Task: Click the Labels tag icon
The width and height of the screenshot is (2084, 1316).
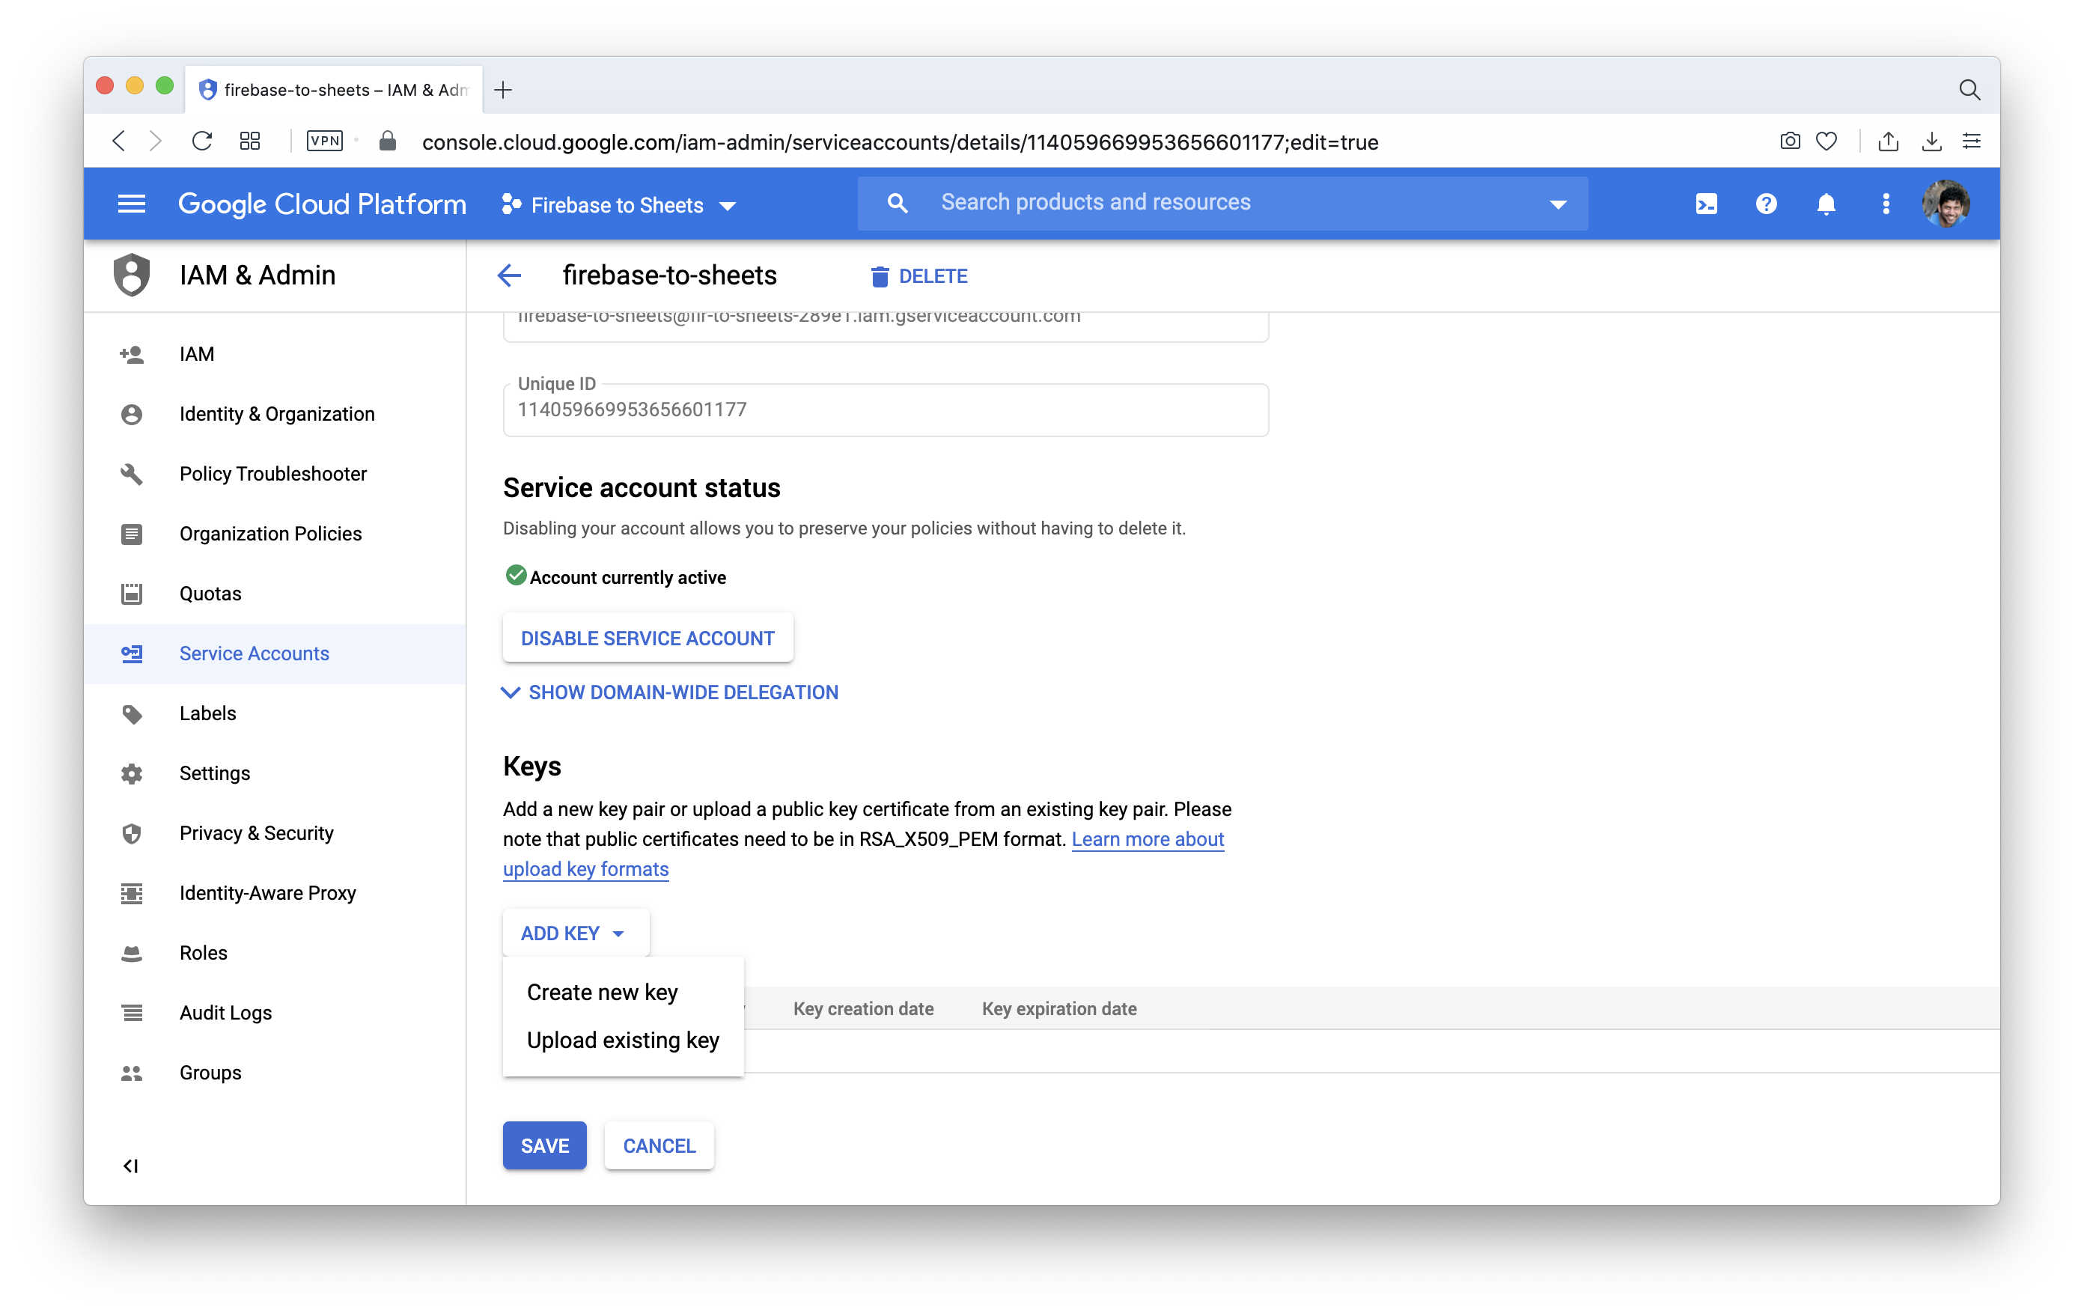Action: coord(132,714)
